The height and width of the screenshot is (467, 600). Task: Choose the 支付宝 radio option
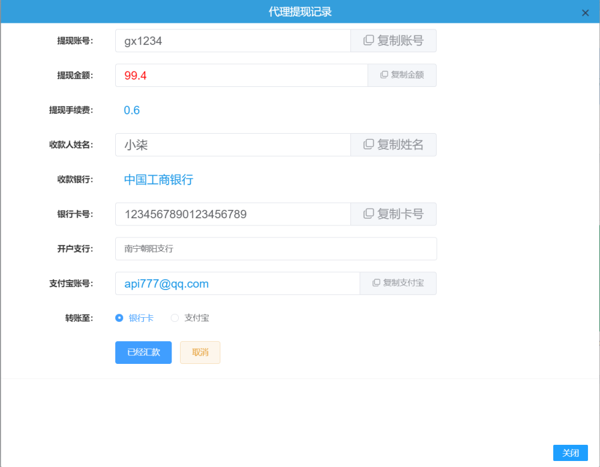[175, 318]
